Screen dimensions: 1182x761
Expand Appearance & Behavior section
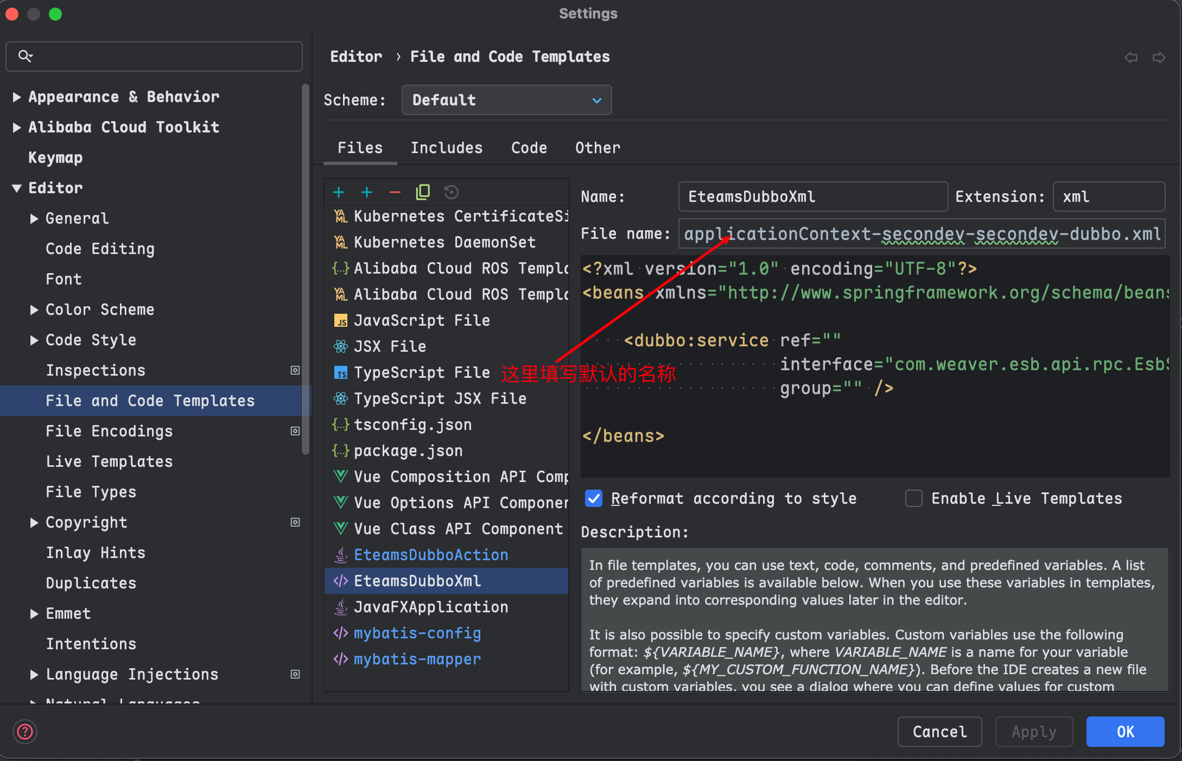pyautogui.click(x=17, y=97)
